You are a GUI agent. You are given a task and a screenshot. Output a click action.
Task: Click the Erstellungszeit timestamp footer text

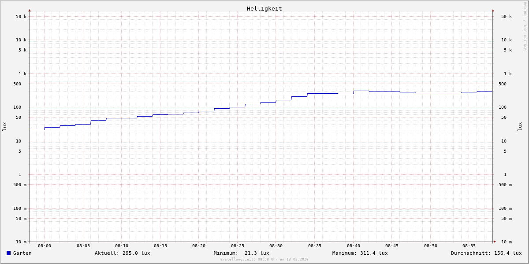[264, 260]
